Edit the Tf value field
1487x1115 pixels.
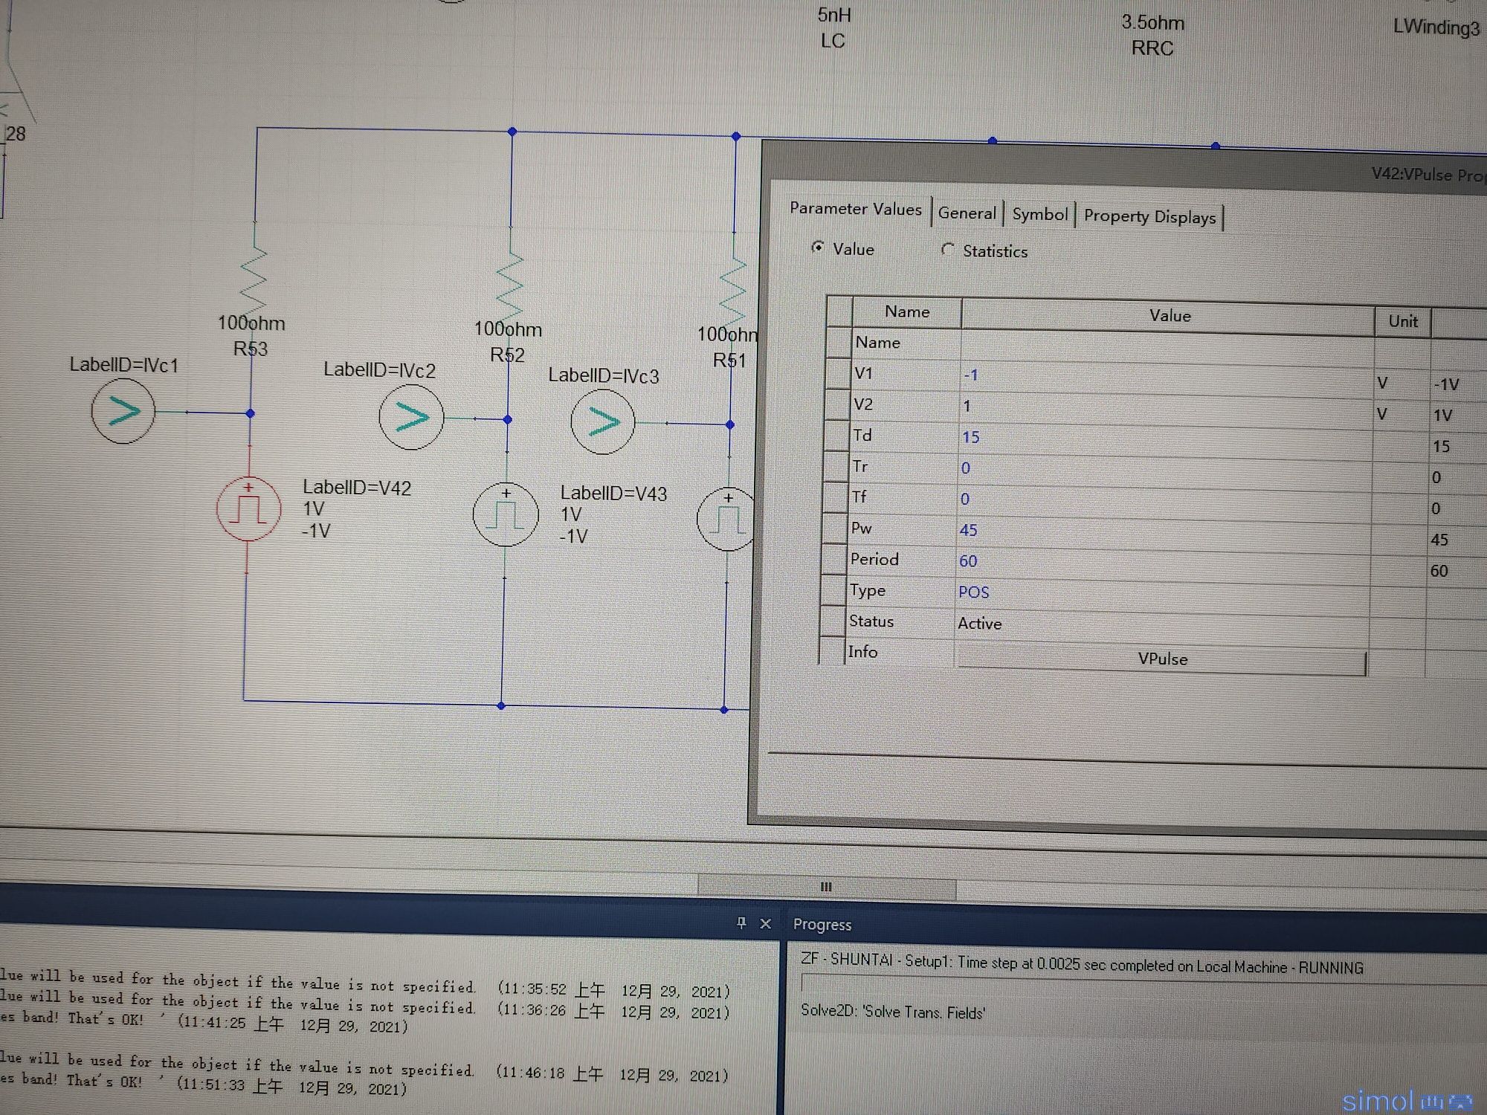click(x=1164, y=502)
